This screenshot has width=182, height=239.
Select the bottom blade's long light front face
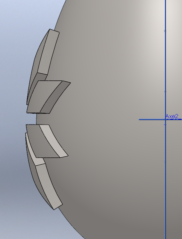[x=49, y=186]
